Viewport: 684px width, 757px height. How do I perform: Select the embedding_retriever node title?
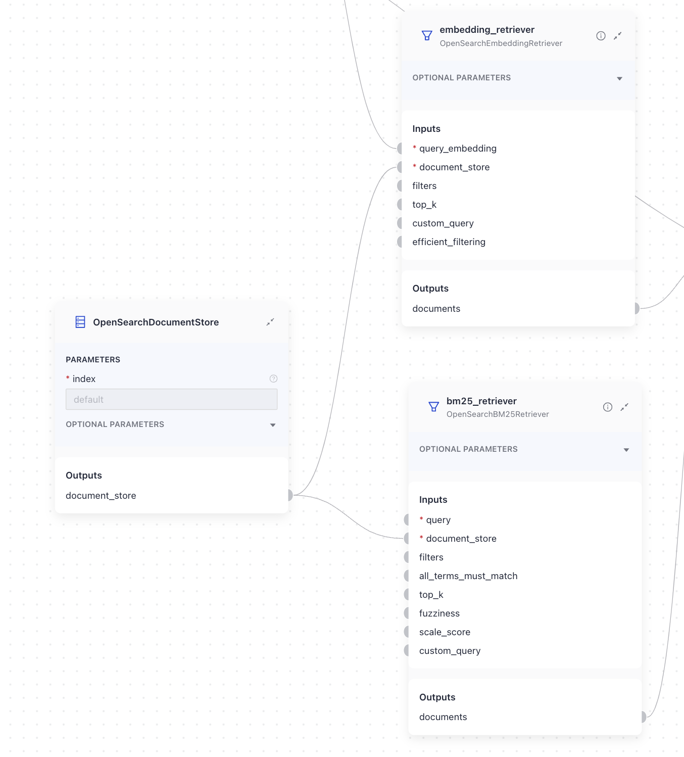487,29
